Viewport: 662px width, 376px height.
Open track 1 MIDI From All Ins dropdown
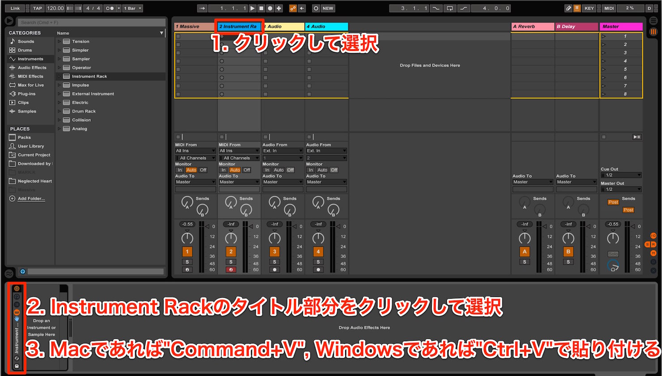[195, 151]
